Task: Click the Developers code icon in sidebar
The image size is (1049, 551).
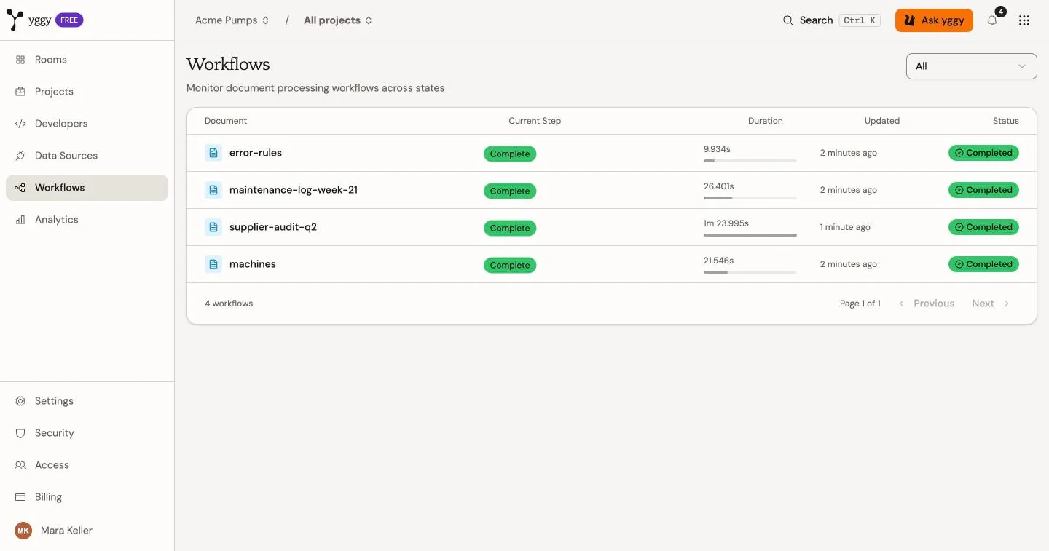Action: pos(20,124)
